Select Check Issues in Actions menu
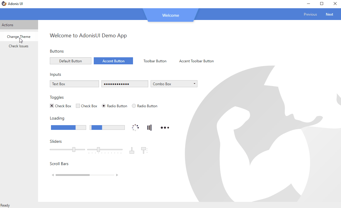Screen dimensions: 341x208 [19, 46]
